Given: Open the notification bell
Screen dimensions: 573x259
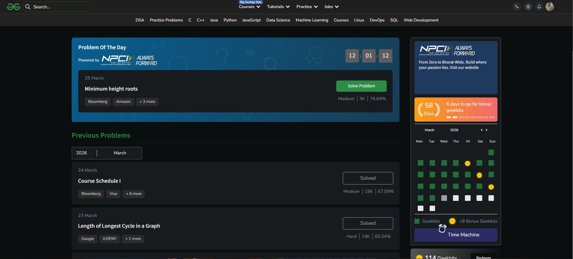Looking at the screenshot, I should [x=539, y=7].
